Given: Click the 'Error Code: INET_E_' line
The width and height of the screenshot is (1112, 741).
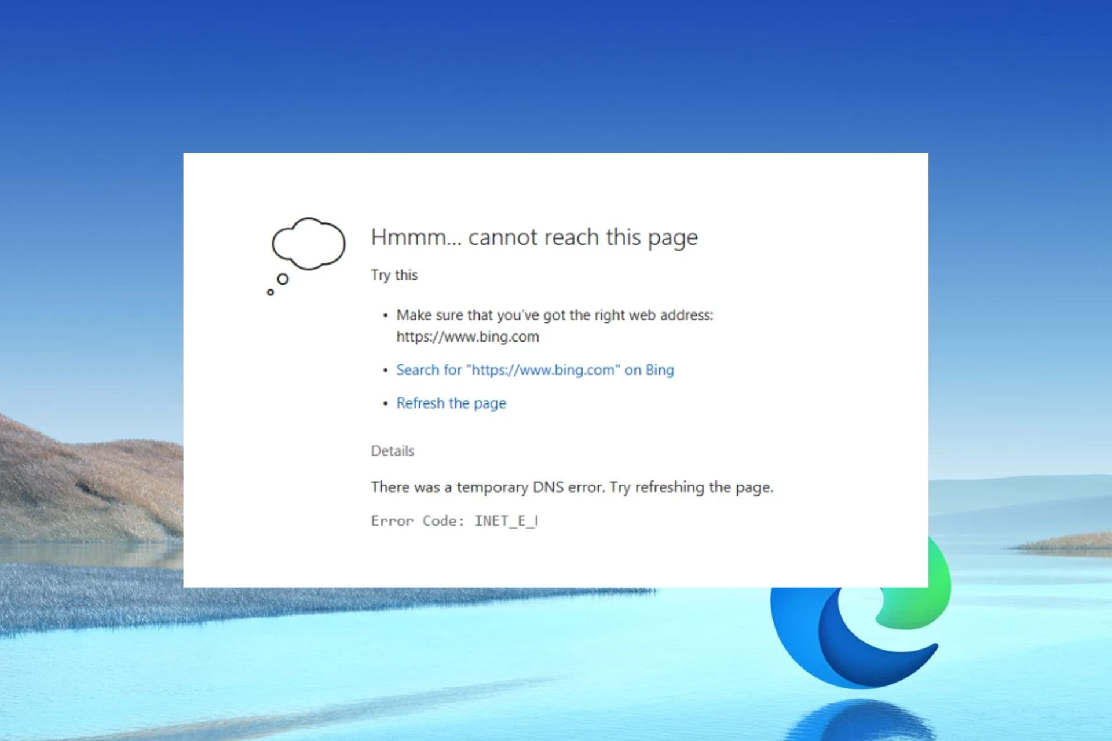Looking at the screenshot, I should pos(455,521).
